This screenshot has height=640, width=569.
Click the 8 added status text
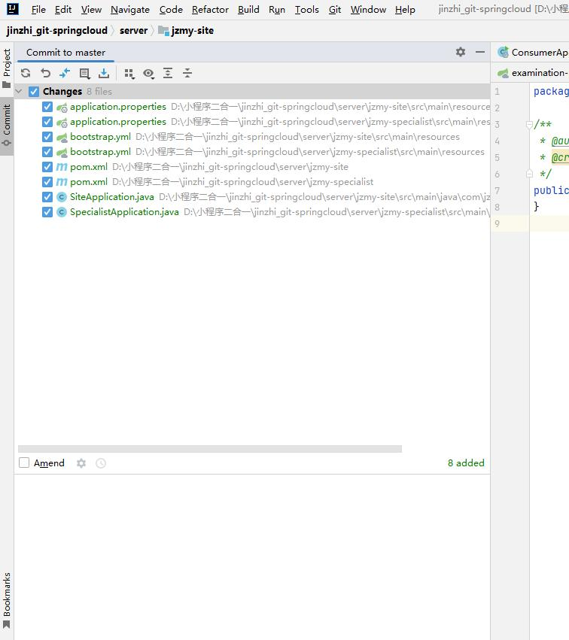click(x=466, y=463)
